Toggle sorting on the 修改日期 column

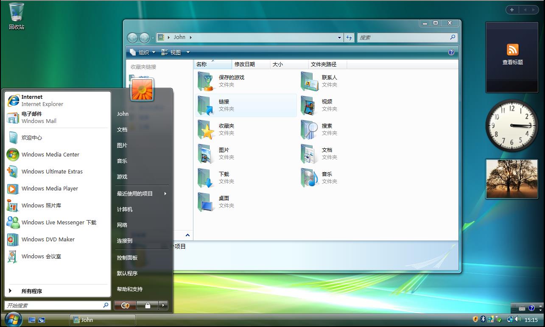pos(245,64)
